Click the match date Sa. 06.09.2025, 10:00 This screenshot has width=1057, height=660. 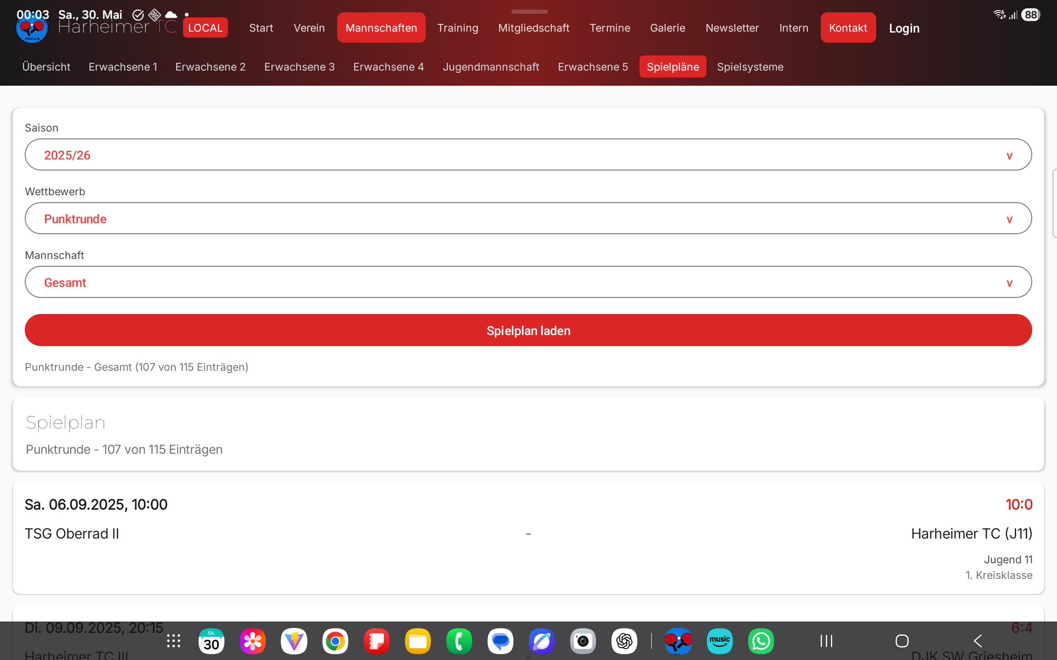[x=96, y=504]
